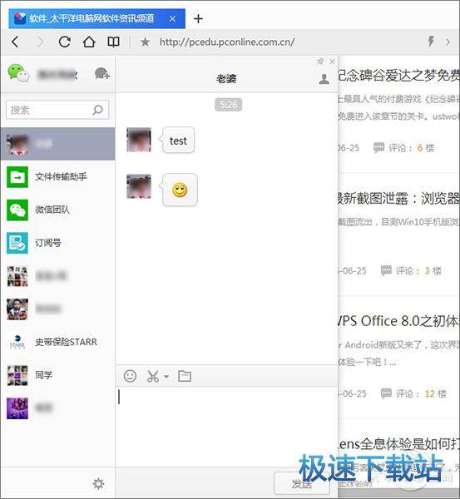The image size is (460, 499).
Task: Click comment bubble icon beside 12 楼
Action: 386,393
